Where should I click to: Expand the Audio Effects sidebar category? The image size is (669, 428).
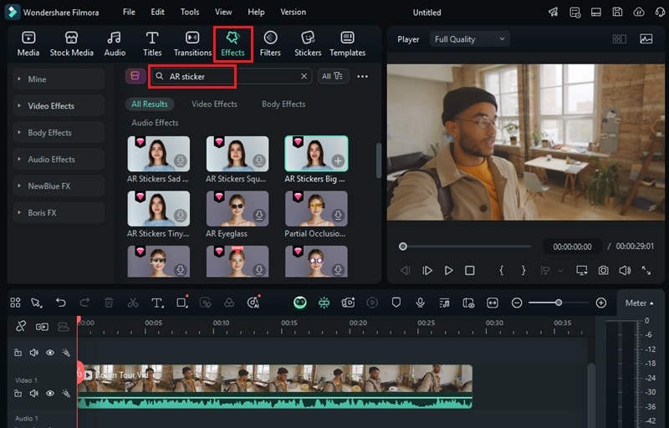click(x=59, y=160)
